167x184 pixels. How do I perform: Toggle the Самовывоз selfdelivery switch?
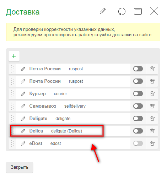138,106
